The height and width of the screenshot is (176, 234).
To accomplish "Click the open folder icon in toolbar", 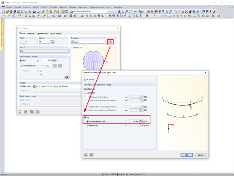I will coord(7,11).
